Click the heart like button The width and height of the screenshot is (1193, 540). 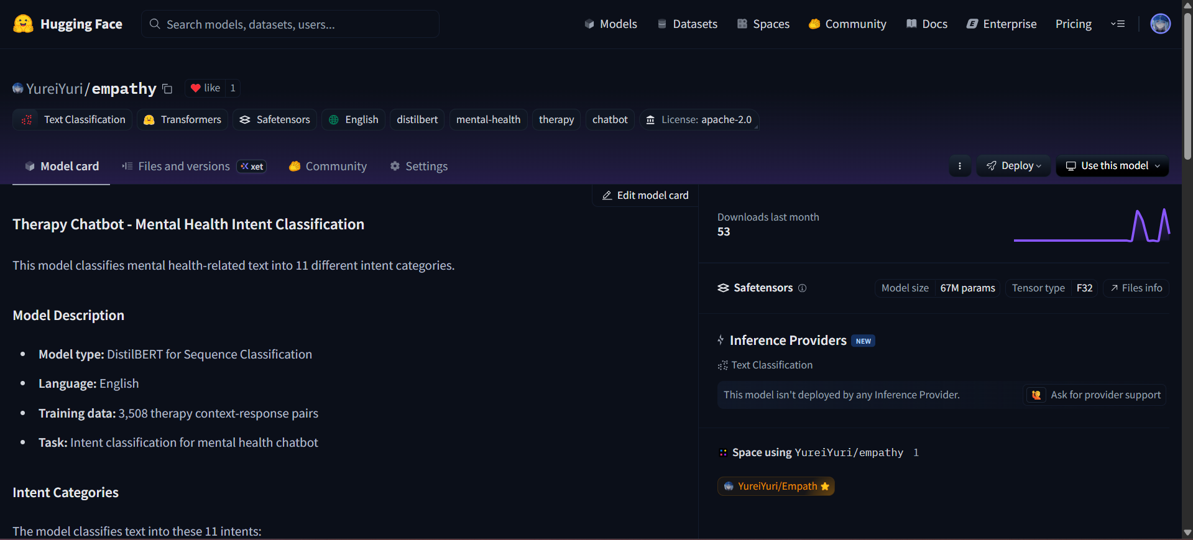tap(205, 88)
